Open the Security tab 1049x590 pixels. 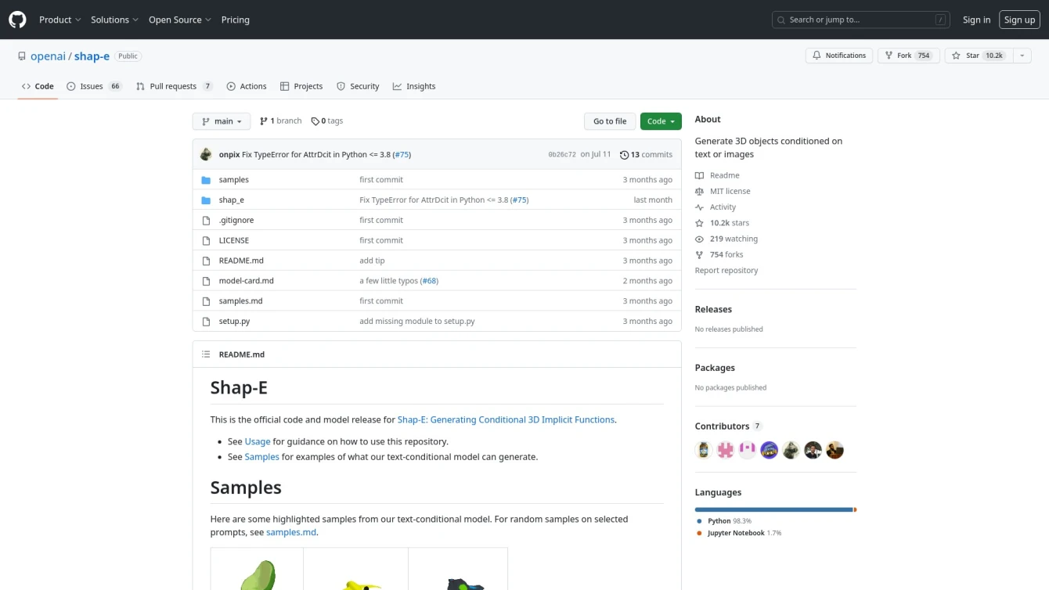[358, 86]
